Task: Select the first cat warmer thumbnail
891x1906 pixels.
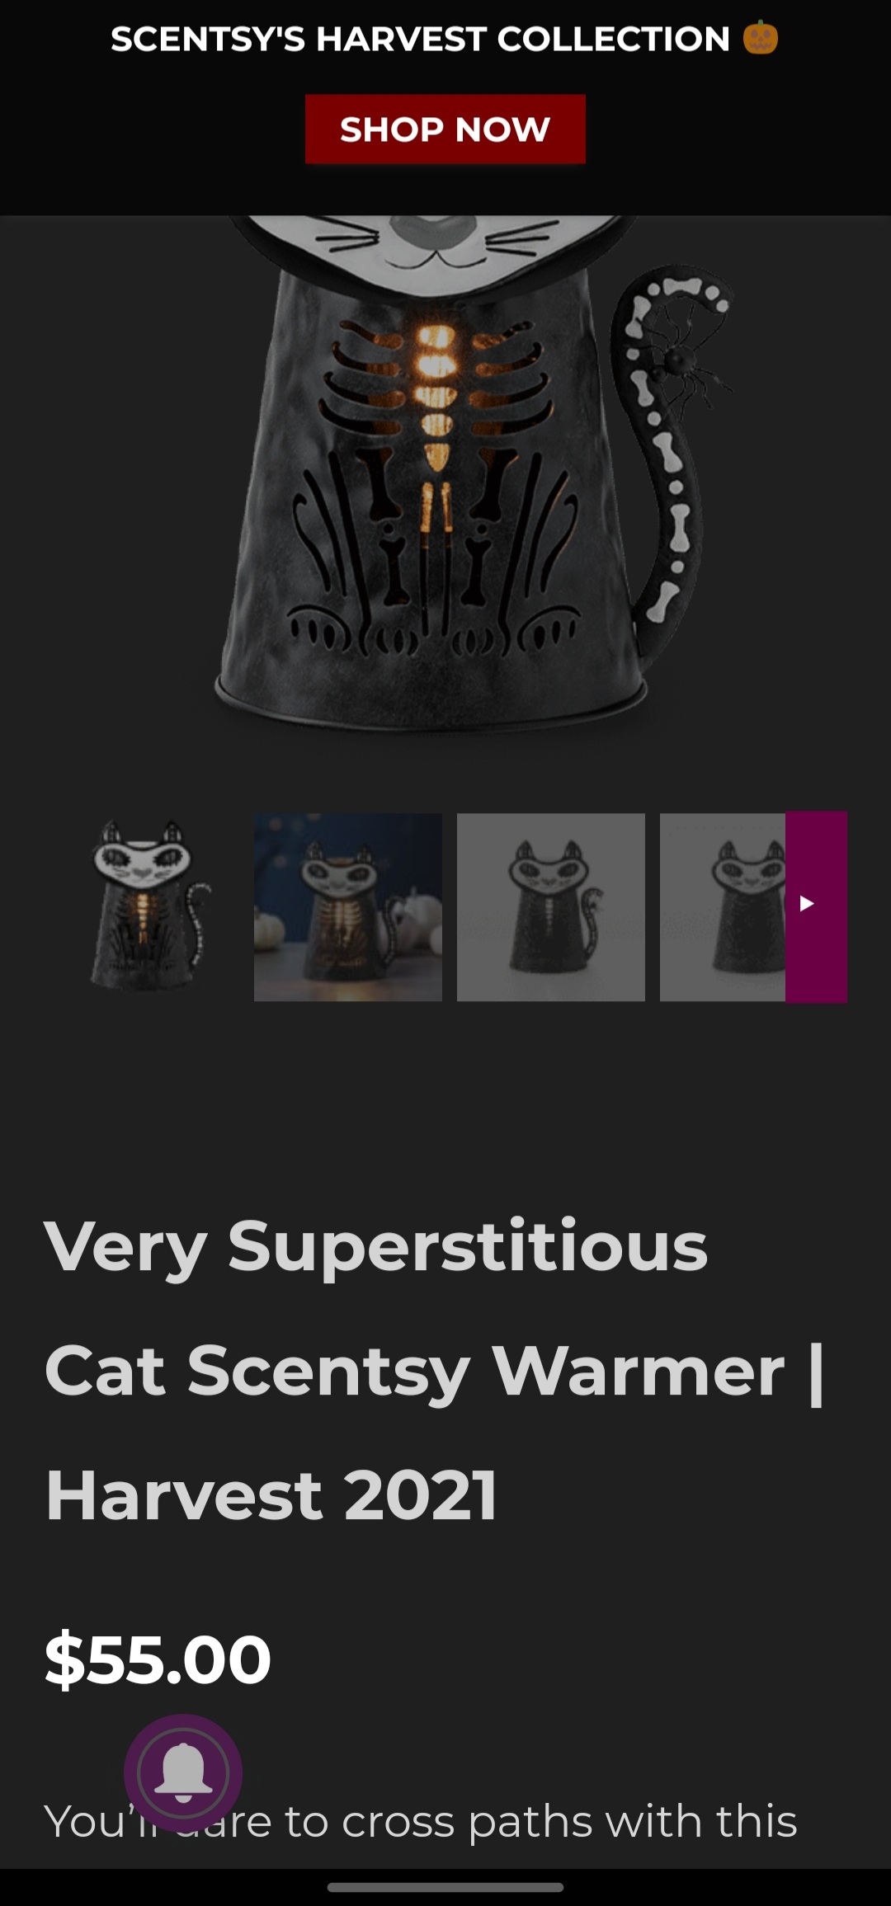Action: tap(146, 907)
